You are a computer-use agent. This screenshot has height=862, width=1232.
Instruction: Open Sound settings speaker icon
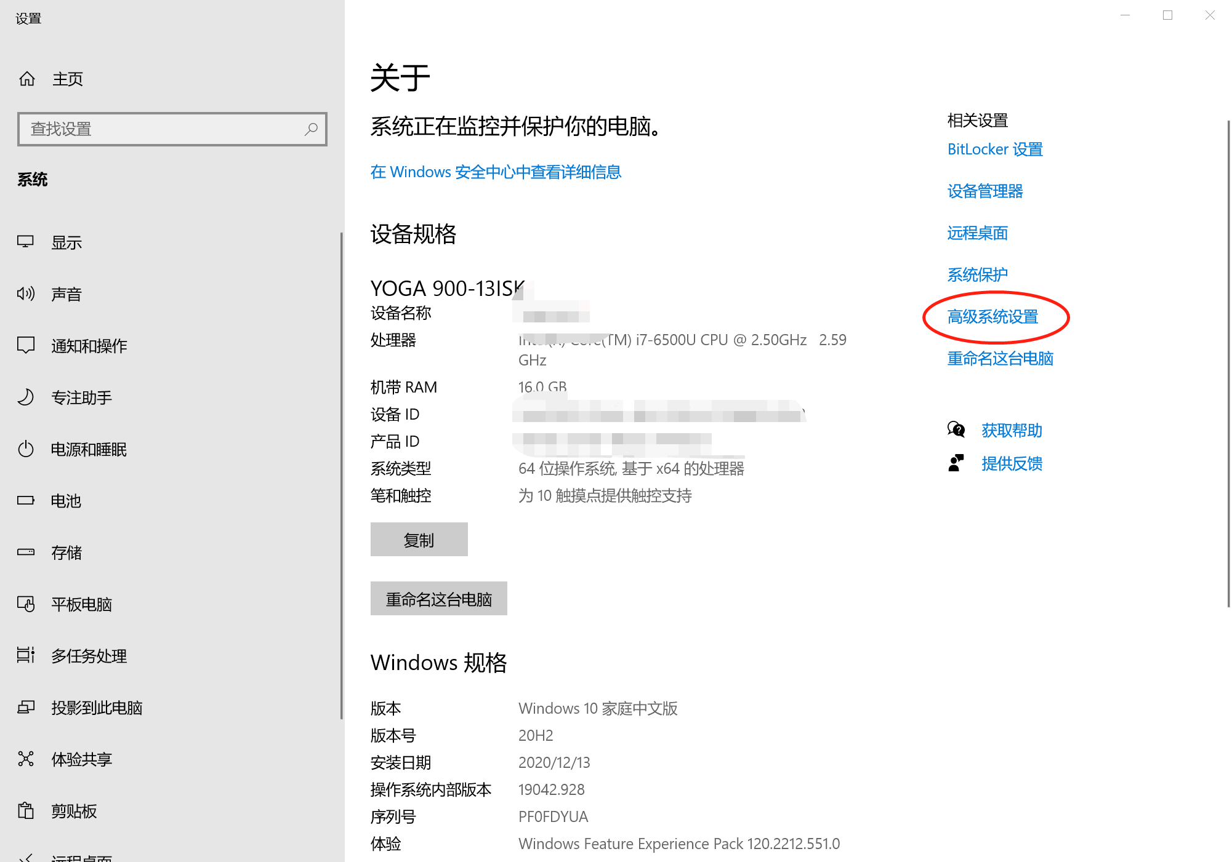pos(25,293)
